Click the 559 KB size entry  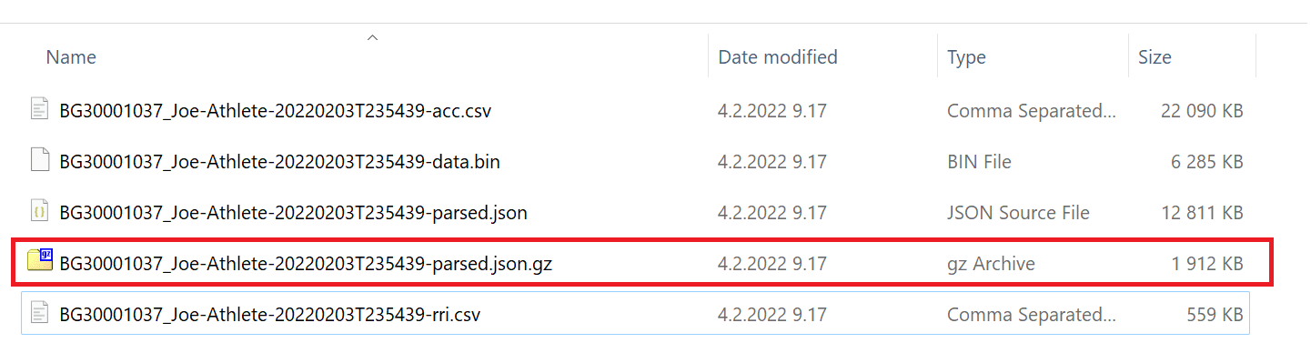[x=1215, y=315]
